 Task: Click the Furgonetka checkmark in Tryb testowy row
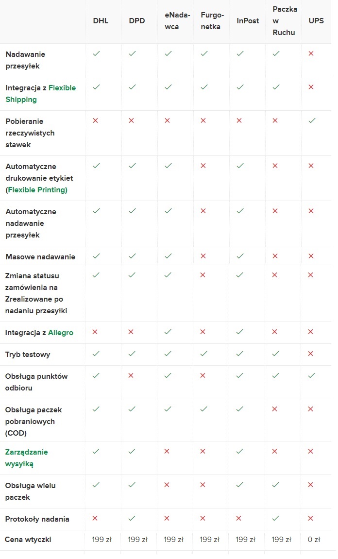click(204, 354)
